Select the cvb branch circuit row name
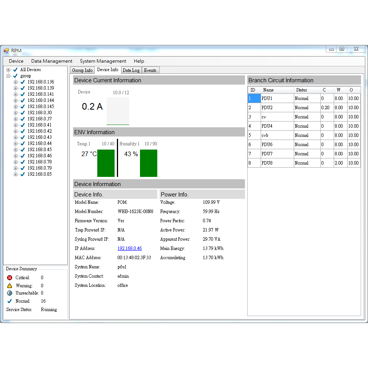Image resolution: width=368 pixels, height=368 pixels. tap(265, 135)
